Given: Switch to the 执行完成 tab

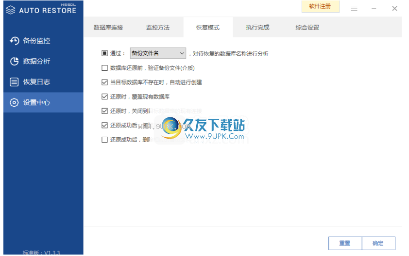Looking at the screenshot, I should (257, 27).
